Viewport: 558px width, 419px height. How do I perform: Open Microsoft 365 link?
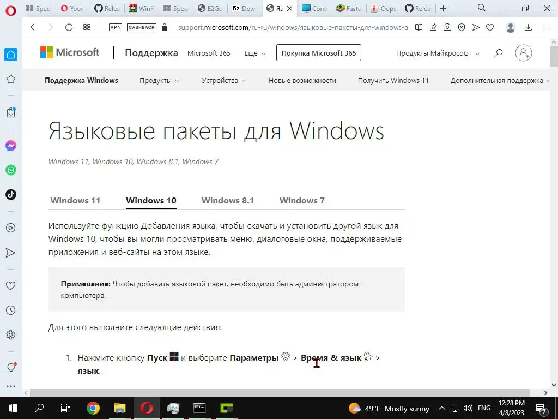click(x=209, y=53)
